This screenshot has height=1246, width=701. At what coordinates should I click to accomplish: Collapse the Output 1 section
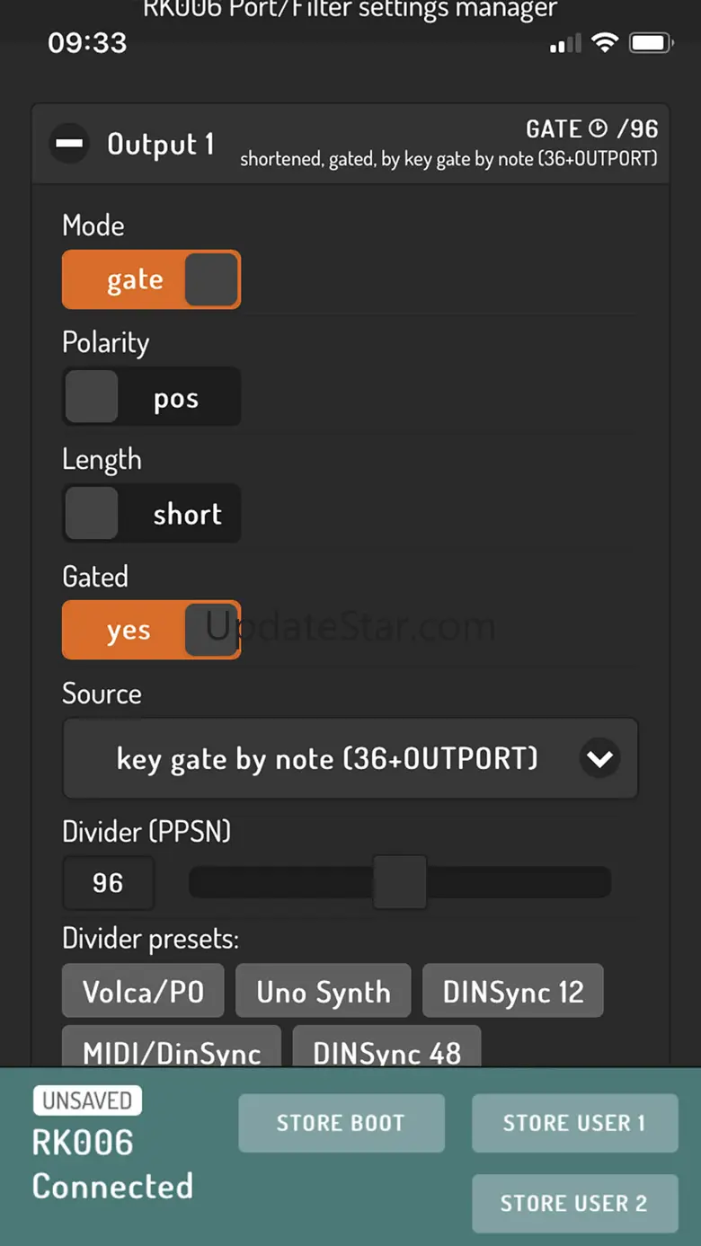click(69, 145)
